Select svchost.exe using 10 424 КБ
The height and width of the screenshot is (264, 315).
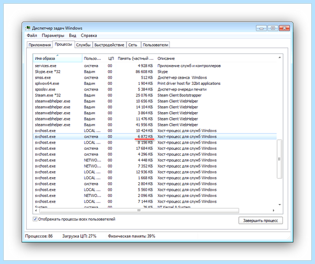click(x=155, y=131)
